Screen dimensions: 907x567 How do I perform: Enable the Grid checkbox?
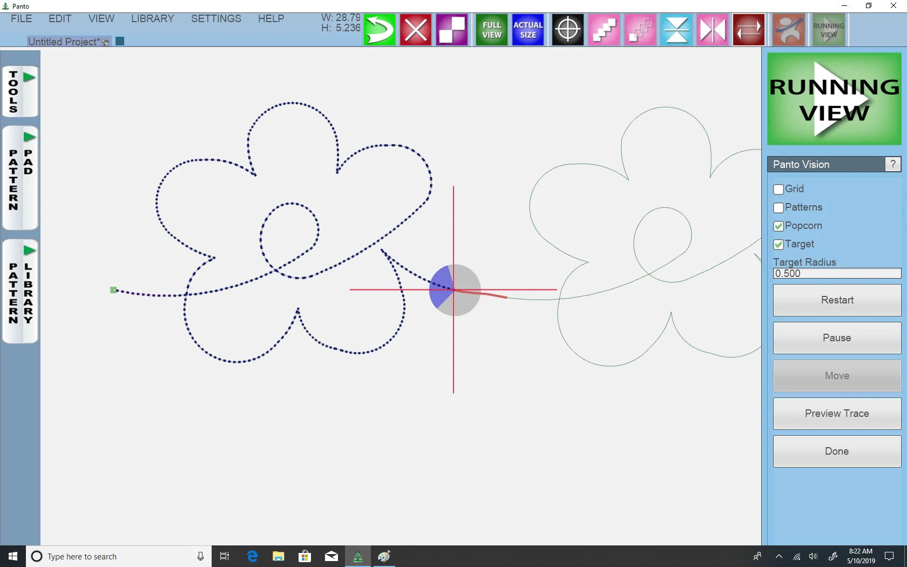[779, 190]
